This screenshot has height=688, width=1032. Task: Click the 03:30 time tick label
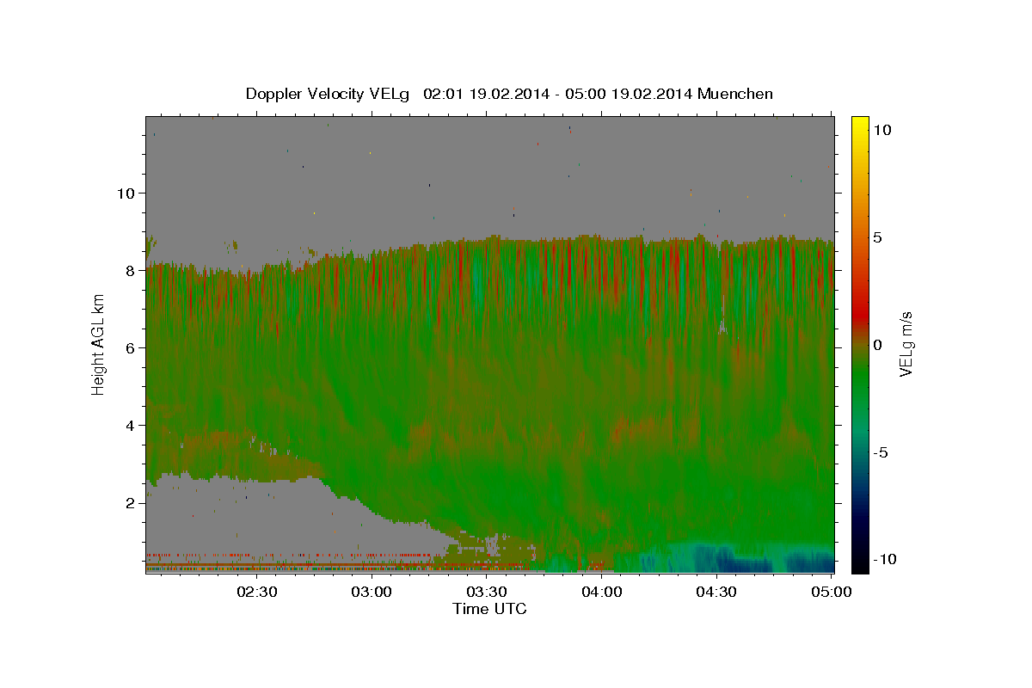487,592
